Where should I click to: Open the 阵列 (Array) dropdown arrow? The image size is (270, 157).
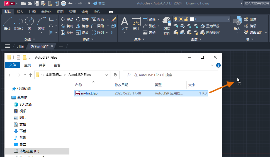[107, 33]
